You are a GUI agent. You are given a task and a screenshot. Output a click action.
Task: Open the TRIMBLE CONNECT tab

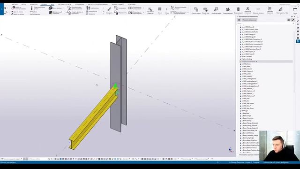click(118, 4)
